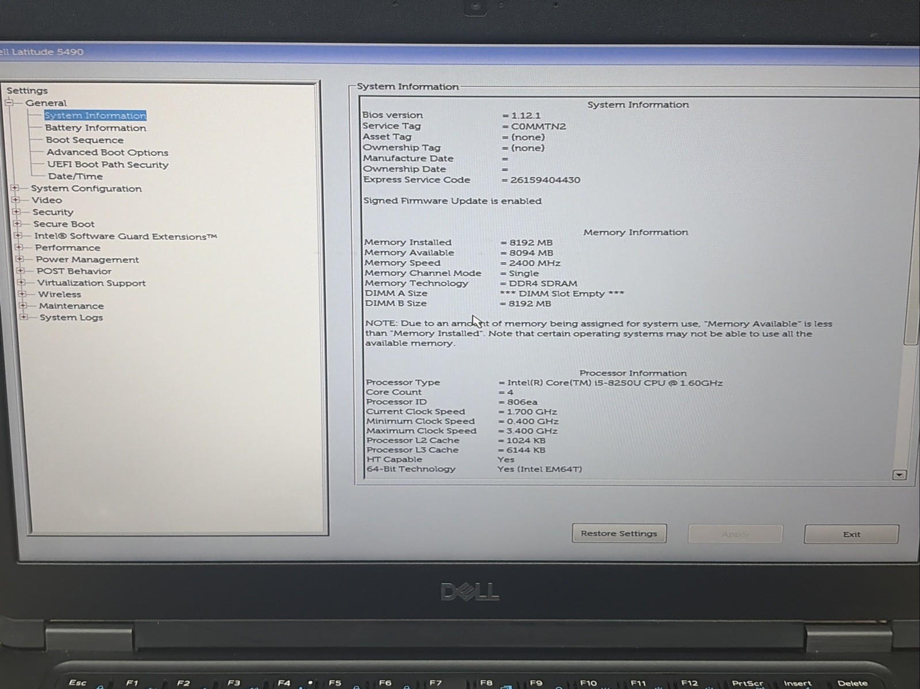Image resolution: width=920 pixels, height=689 pixels.
Task: Click Memory Available value 8094 MB
Action: (x=531, y=253)
